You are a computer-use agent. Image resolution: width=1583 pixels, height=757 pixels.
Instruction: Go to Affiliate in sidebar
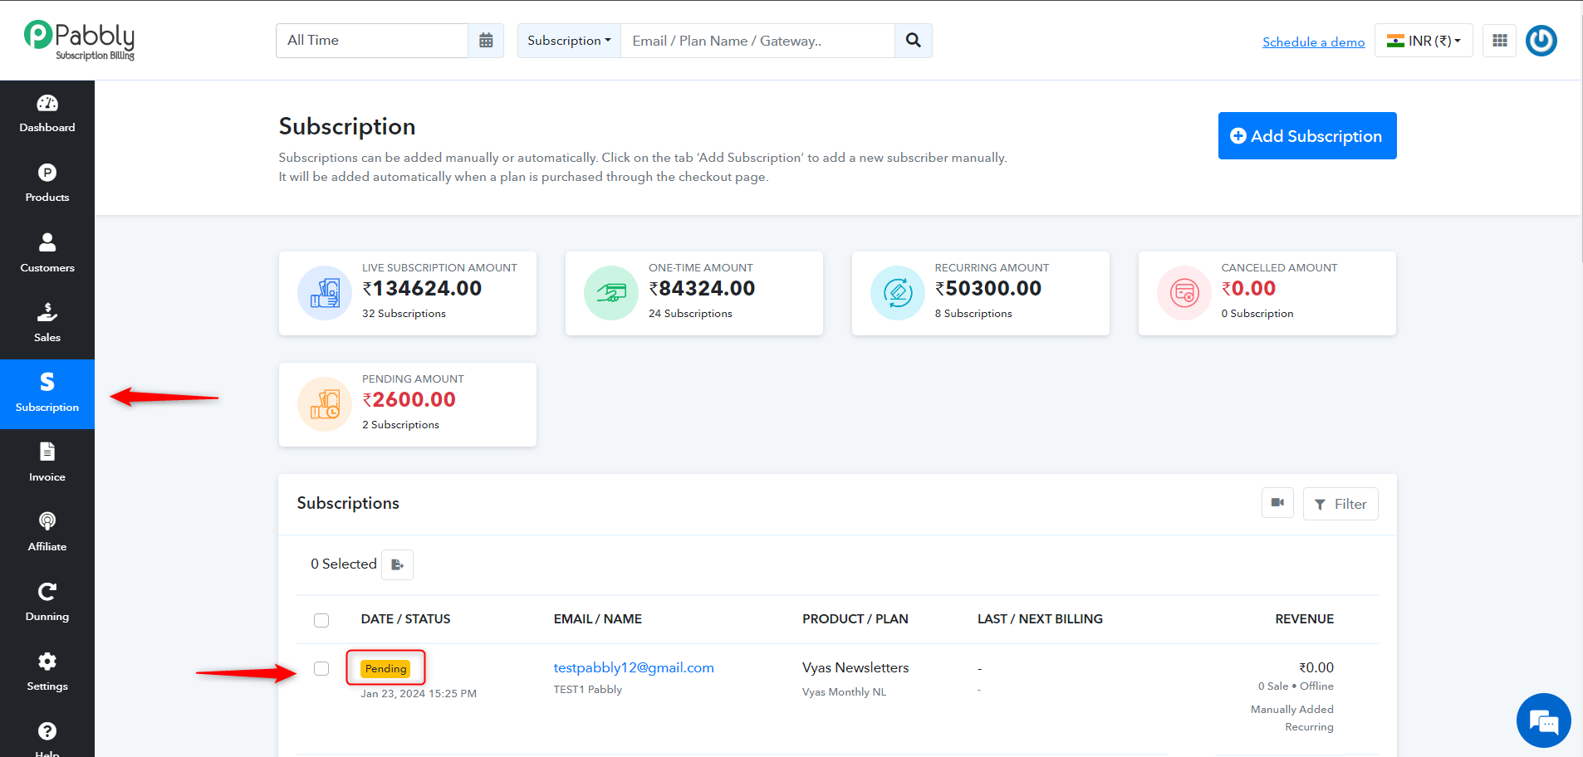click(x=47, y=532)
